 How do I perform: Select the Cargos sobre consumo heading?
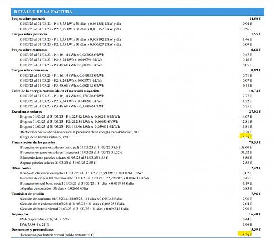click(29, 70)
